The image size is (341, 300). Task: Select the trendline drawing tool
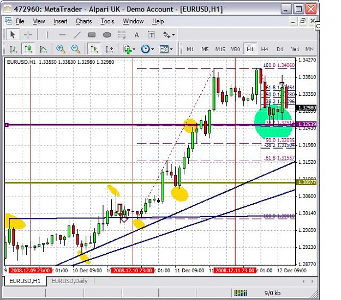[x=77, y=35]
